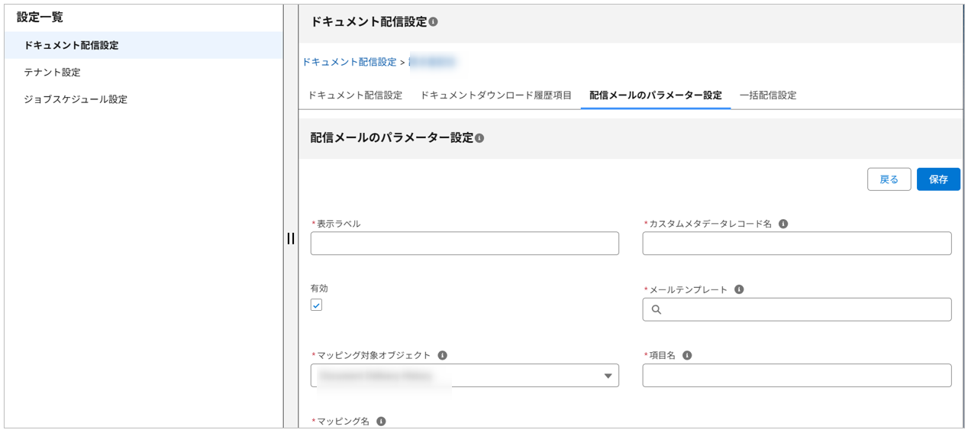The image size is (968, 433).
Task: Open テナント設定 in the sidebar
Action: (52, 73)
